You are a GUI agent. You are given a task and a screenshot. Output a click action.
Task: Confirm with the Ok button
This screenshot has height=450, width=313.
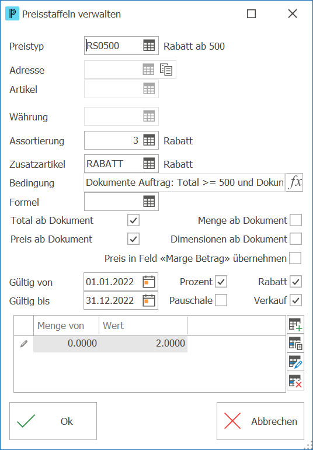tap(53, 421)
